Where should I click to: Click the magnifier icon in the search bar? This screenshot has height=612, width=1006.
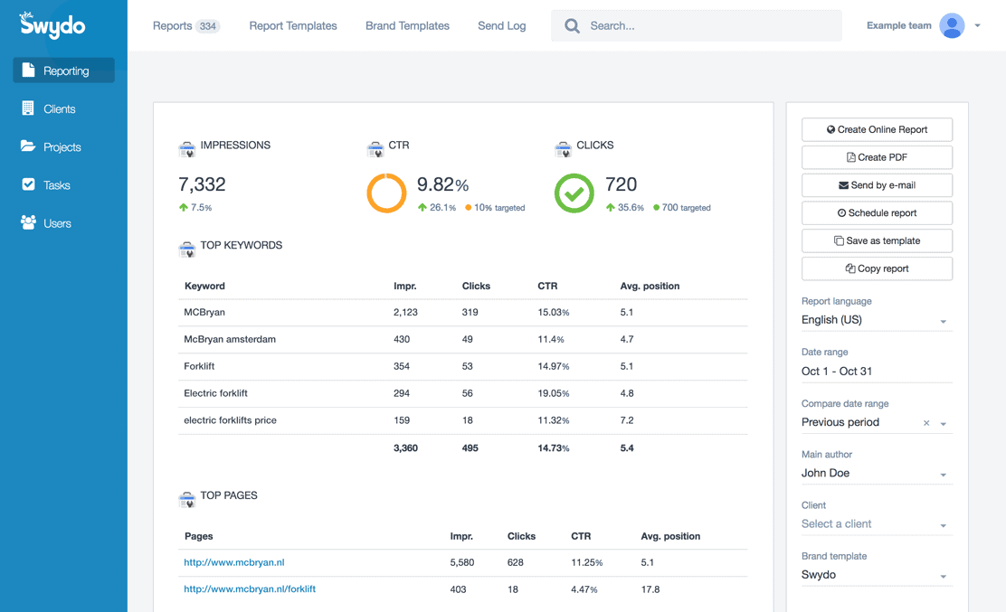(x=572, y=25)
